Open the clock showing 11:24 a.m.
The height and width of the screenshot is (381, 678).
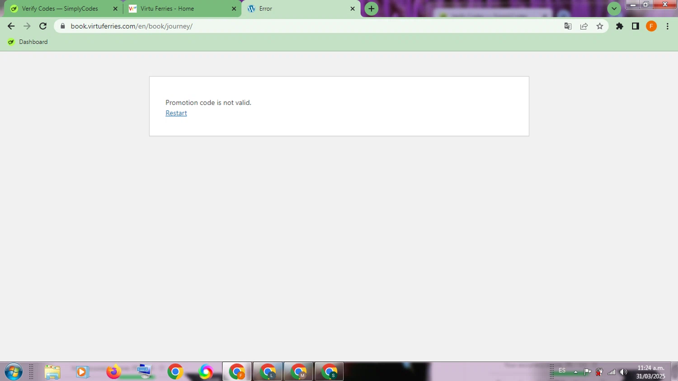coord(650,372)
